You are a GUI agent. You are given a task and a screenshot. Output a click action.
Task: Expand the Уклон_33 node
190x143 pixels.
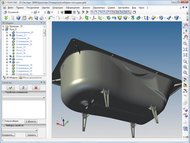[x=7, y=47]
